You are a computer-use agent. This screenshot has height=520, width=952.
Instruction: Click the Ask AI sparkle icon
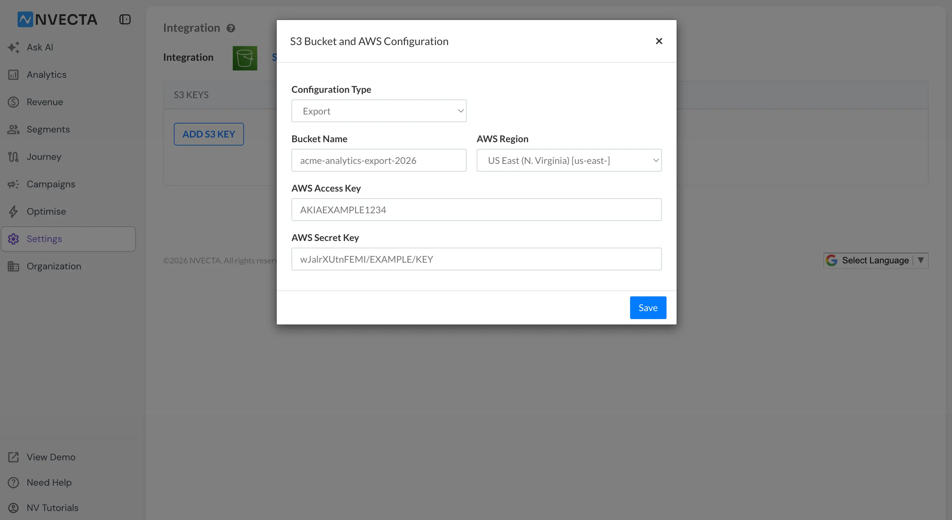[13, 47]
